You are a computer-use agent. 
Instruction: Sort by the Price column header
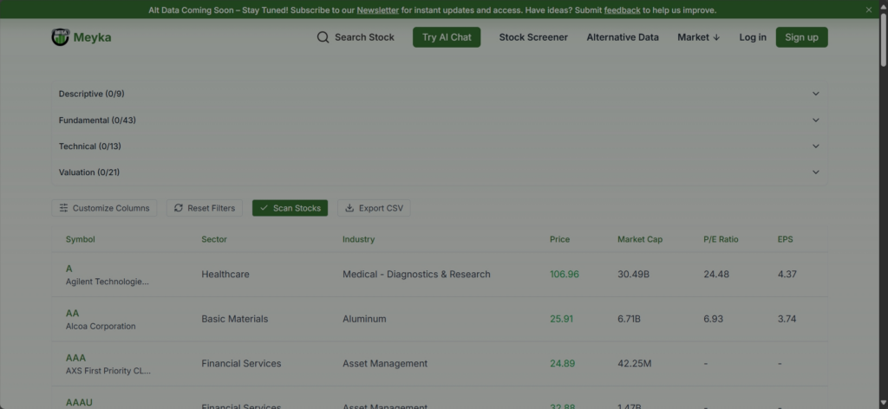[559, 239]
